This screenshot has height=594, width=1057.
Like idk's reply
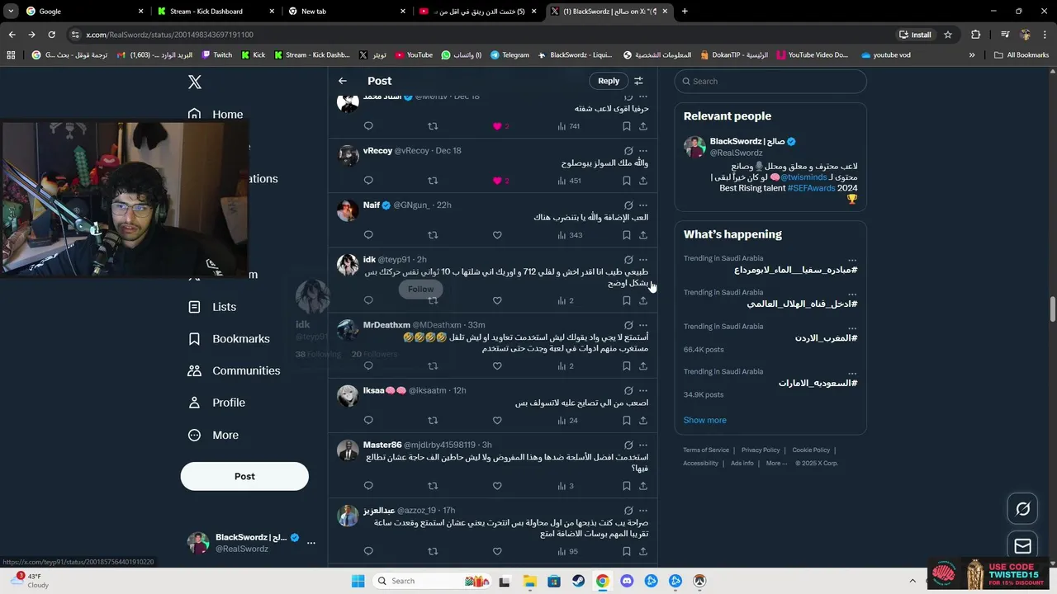497,300
